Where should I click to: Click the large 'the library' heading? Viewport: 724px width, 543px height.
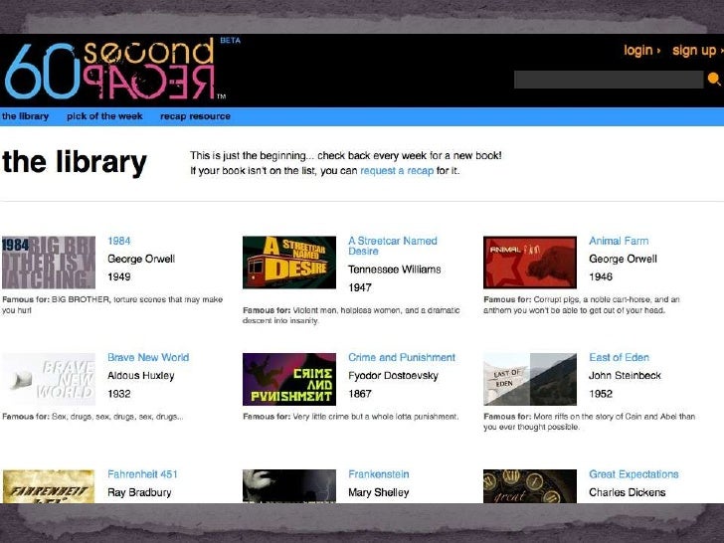(75, 162)
